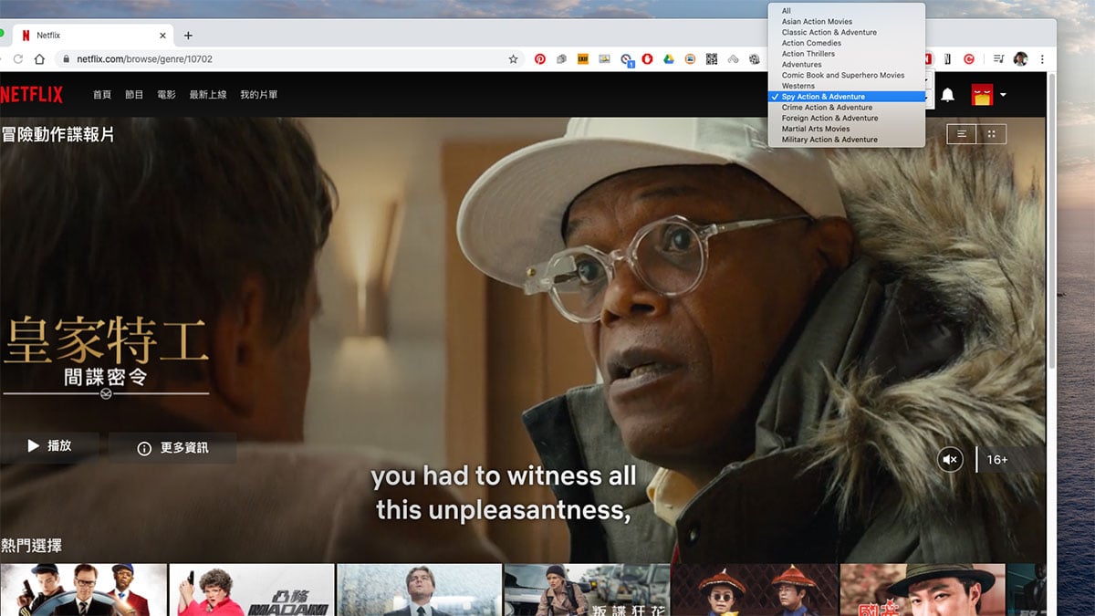Click the 冒險動作諜報片 genre heading
The width and height of the screenshot is (1095, 616).
click(x=57, y=135)
